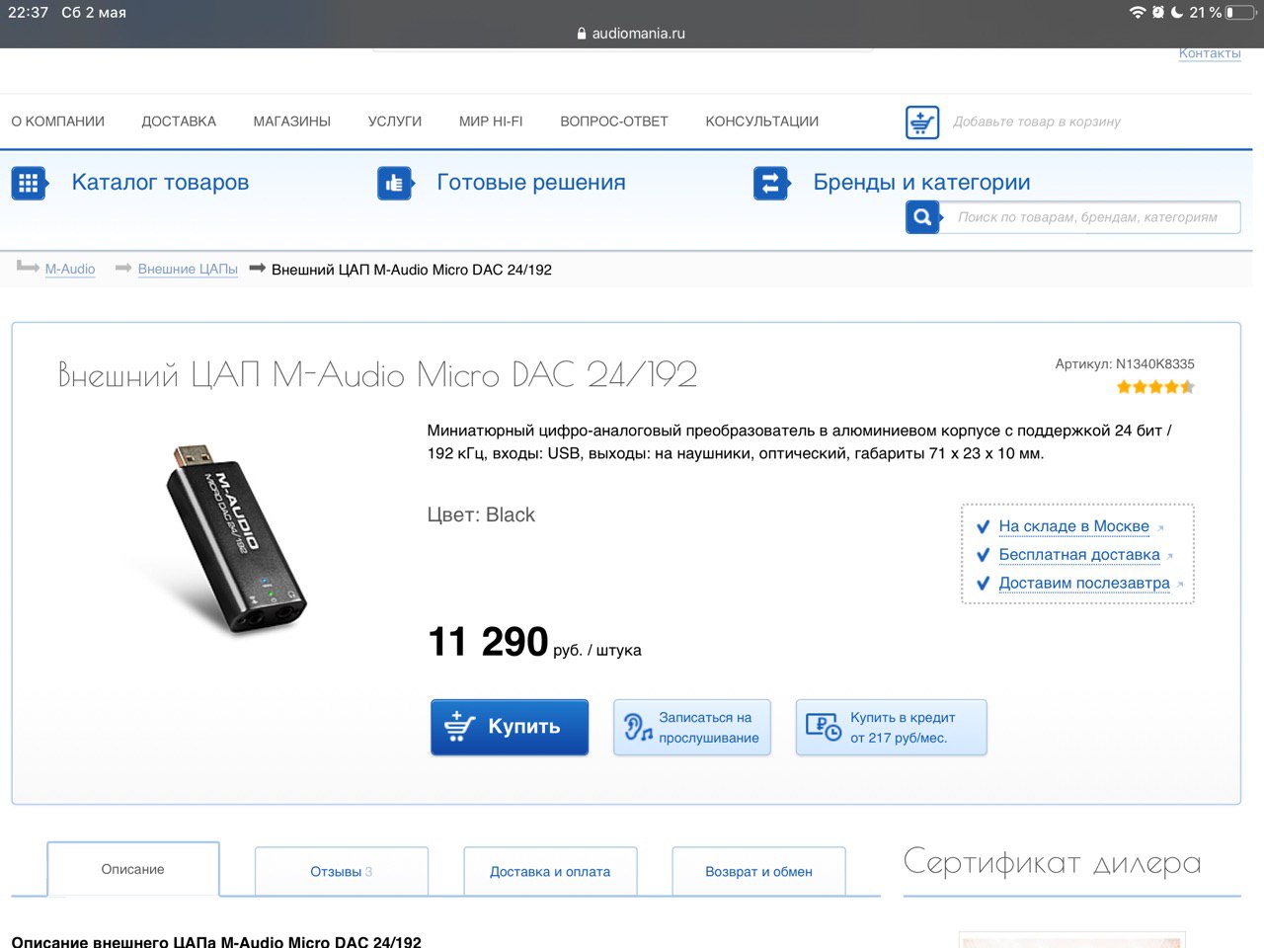Open the МИР HI-FI menu item
Image resolution: width=1264 pixels, height=948 pixels.
pos(491,121)
